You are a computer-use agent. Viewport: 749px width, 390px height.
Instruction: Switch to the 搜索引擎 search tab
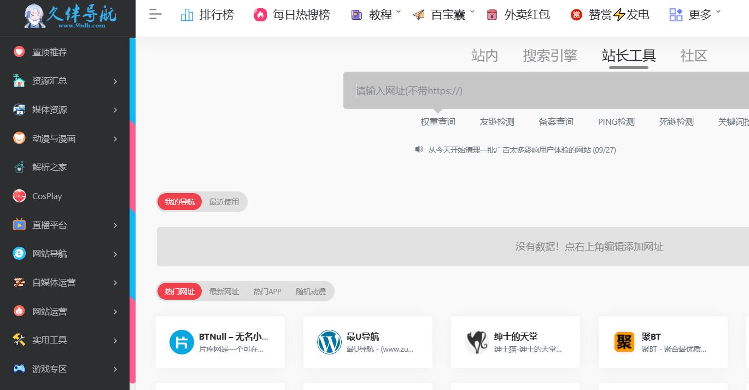point(549,55)
